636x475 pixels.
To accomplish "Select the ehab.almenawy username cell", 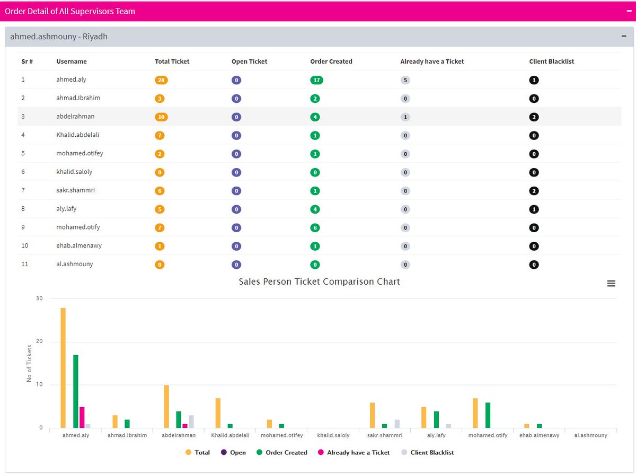I will click(x=78, y=245).
